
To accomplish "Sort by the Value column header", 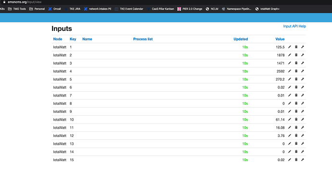I will pos(280,39).
